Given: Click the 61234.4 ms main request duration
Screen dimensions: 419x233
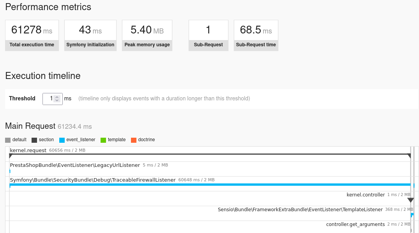Looking at the screenshot, I should 75,127.
